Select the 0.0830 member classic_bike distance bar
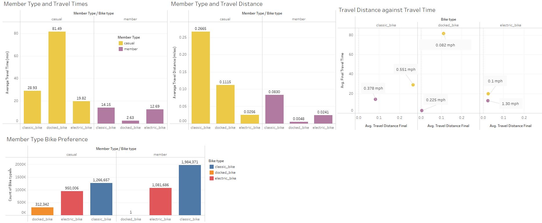This screenshot has height=223, width=542. click(274, 109)
